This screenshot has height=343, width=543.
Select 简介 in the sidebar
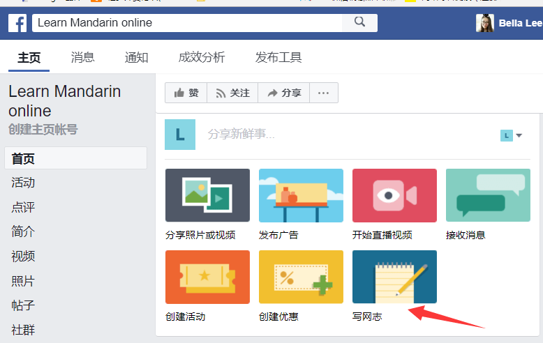[23, 231]
